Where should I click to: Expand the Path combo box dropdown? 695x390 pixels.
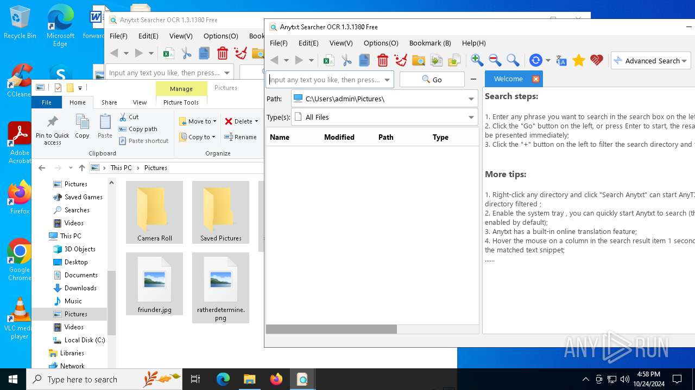click(x=471, y=99)
